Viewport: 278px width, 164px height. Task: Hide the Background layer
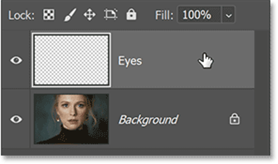[16, 119]
